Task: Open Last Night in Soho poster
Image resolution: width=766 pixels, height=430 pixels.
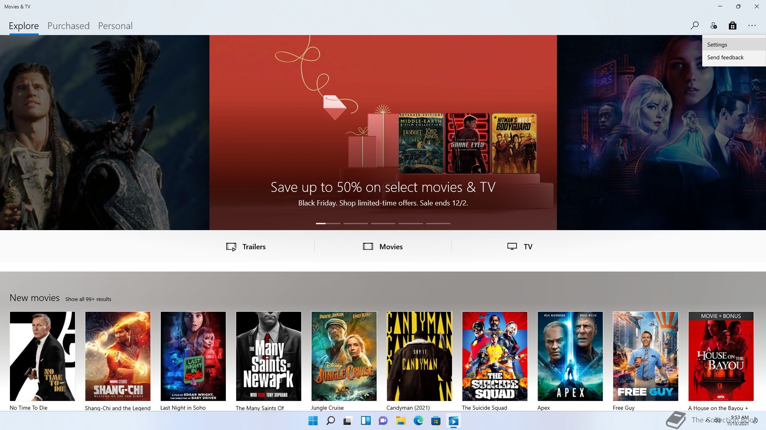Action: point(193,356)
